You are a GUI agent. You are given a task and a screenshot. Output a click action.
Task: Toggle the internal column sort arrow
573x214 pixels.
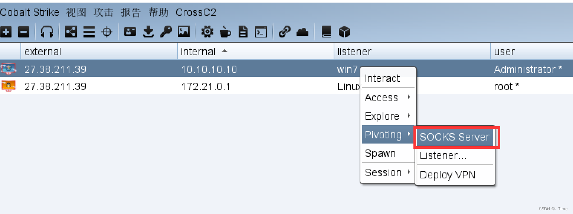tap(225, 52)
